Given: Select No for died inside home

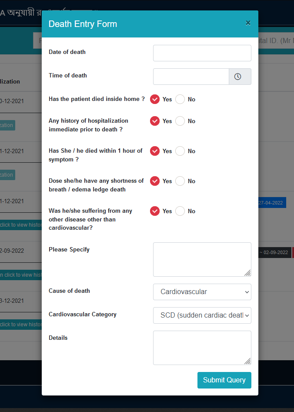Looking at the screenshot, I should [180, 99].
